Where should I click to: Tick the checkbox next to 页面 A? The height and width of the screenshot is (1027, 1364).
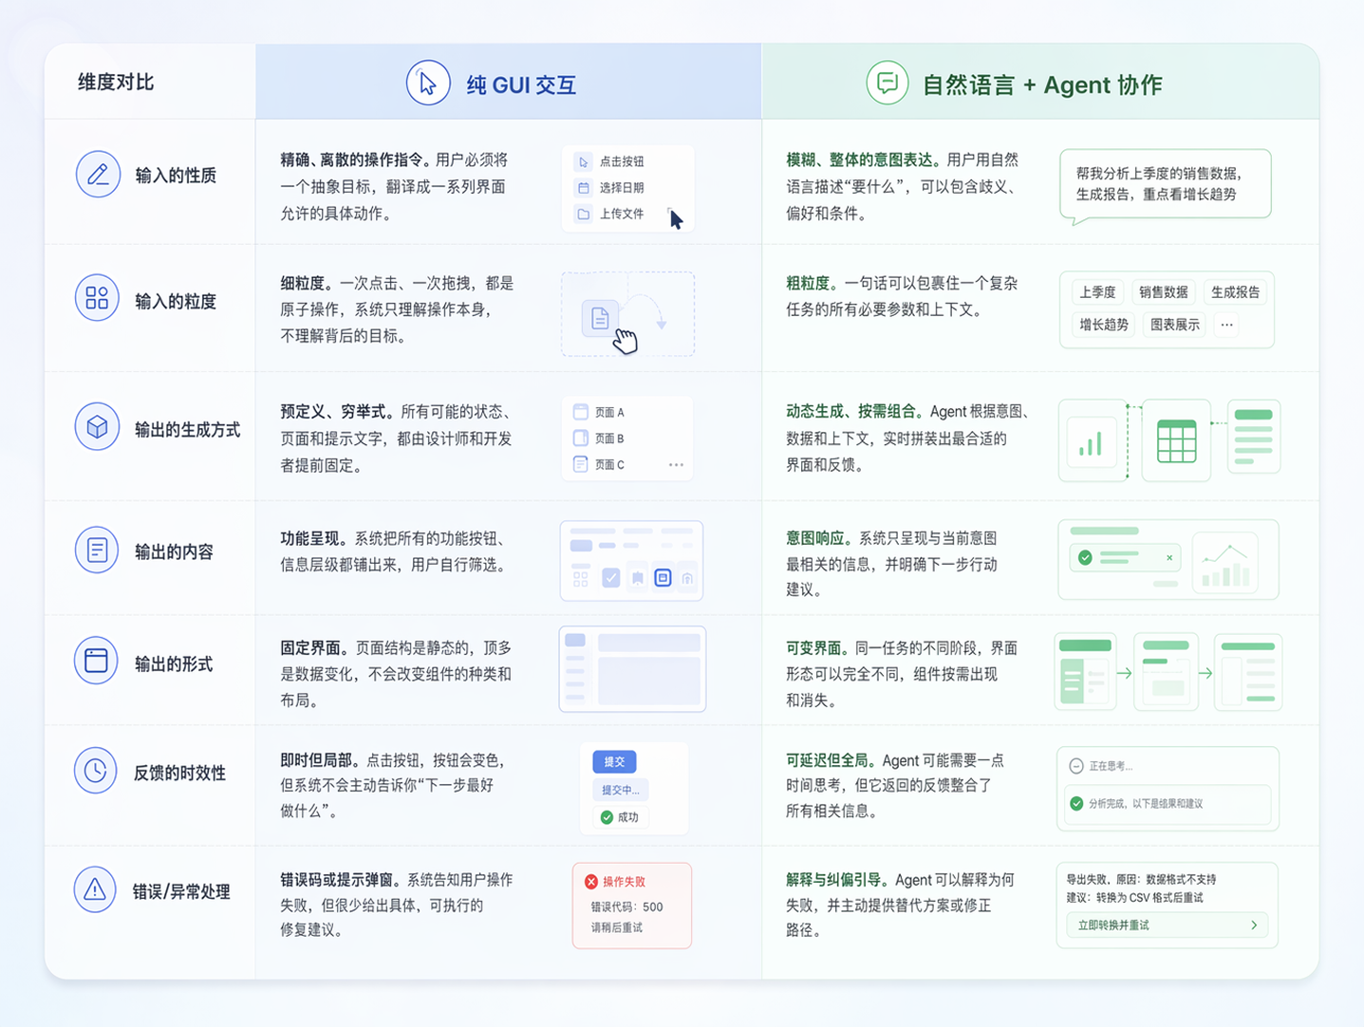coord(581,412)
